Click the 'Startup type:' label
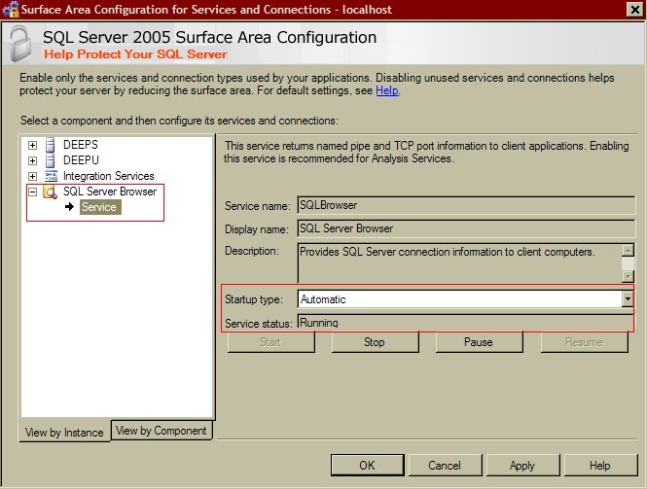 click(254, 298)
